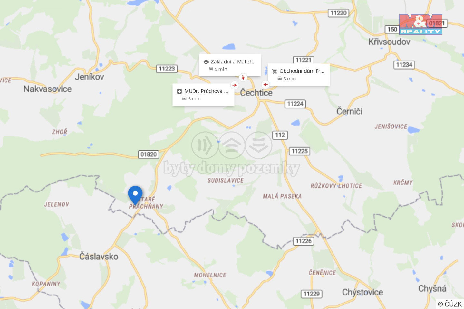Click the school graduation cap icon
The height and width of the screenshot is (309, 464).
206,62
